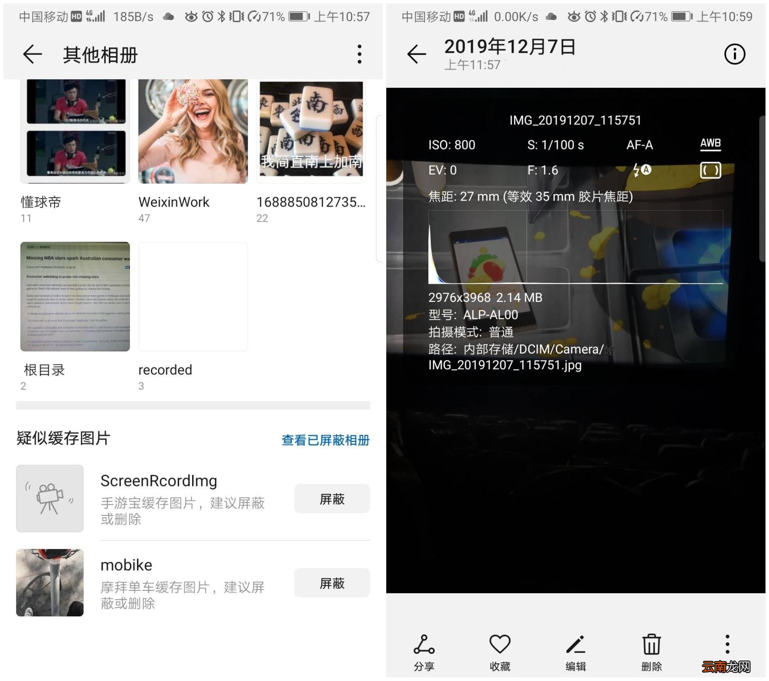
Task: Open the 1688850812735 album thumbnail
Action: pos(311,131)
